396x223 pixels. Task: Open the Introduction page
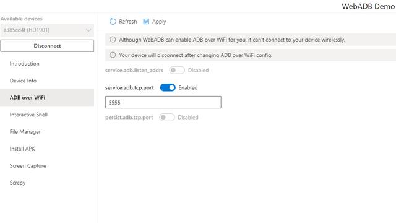47,64
